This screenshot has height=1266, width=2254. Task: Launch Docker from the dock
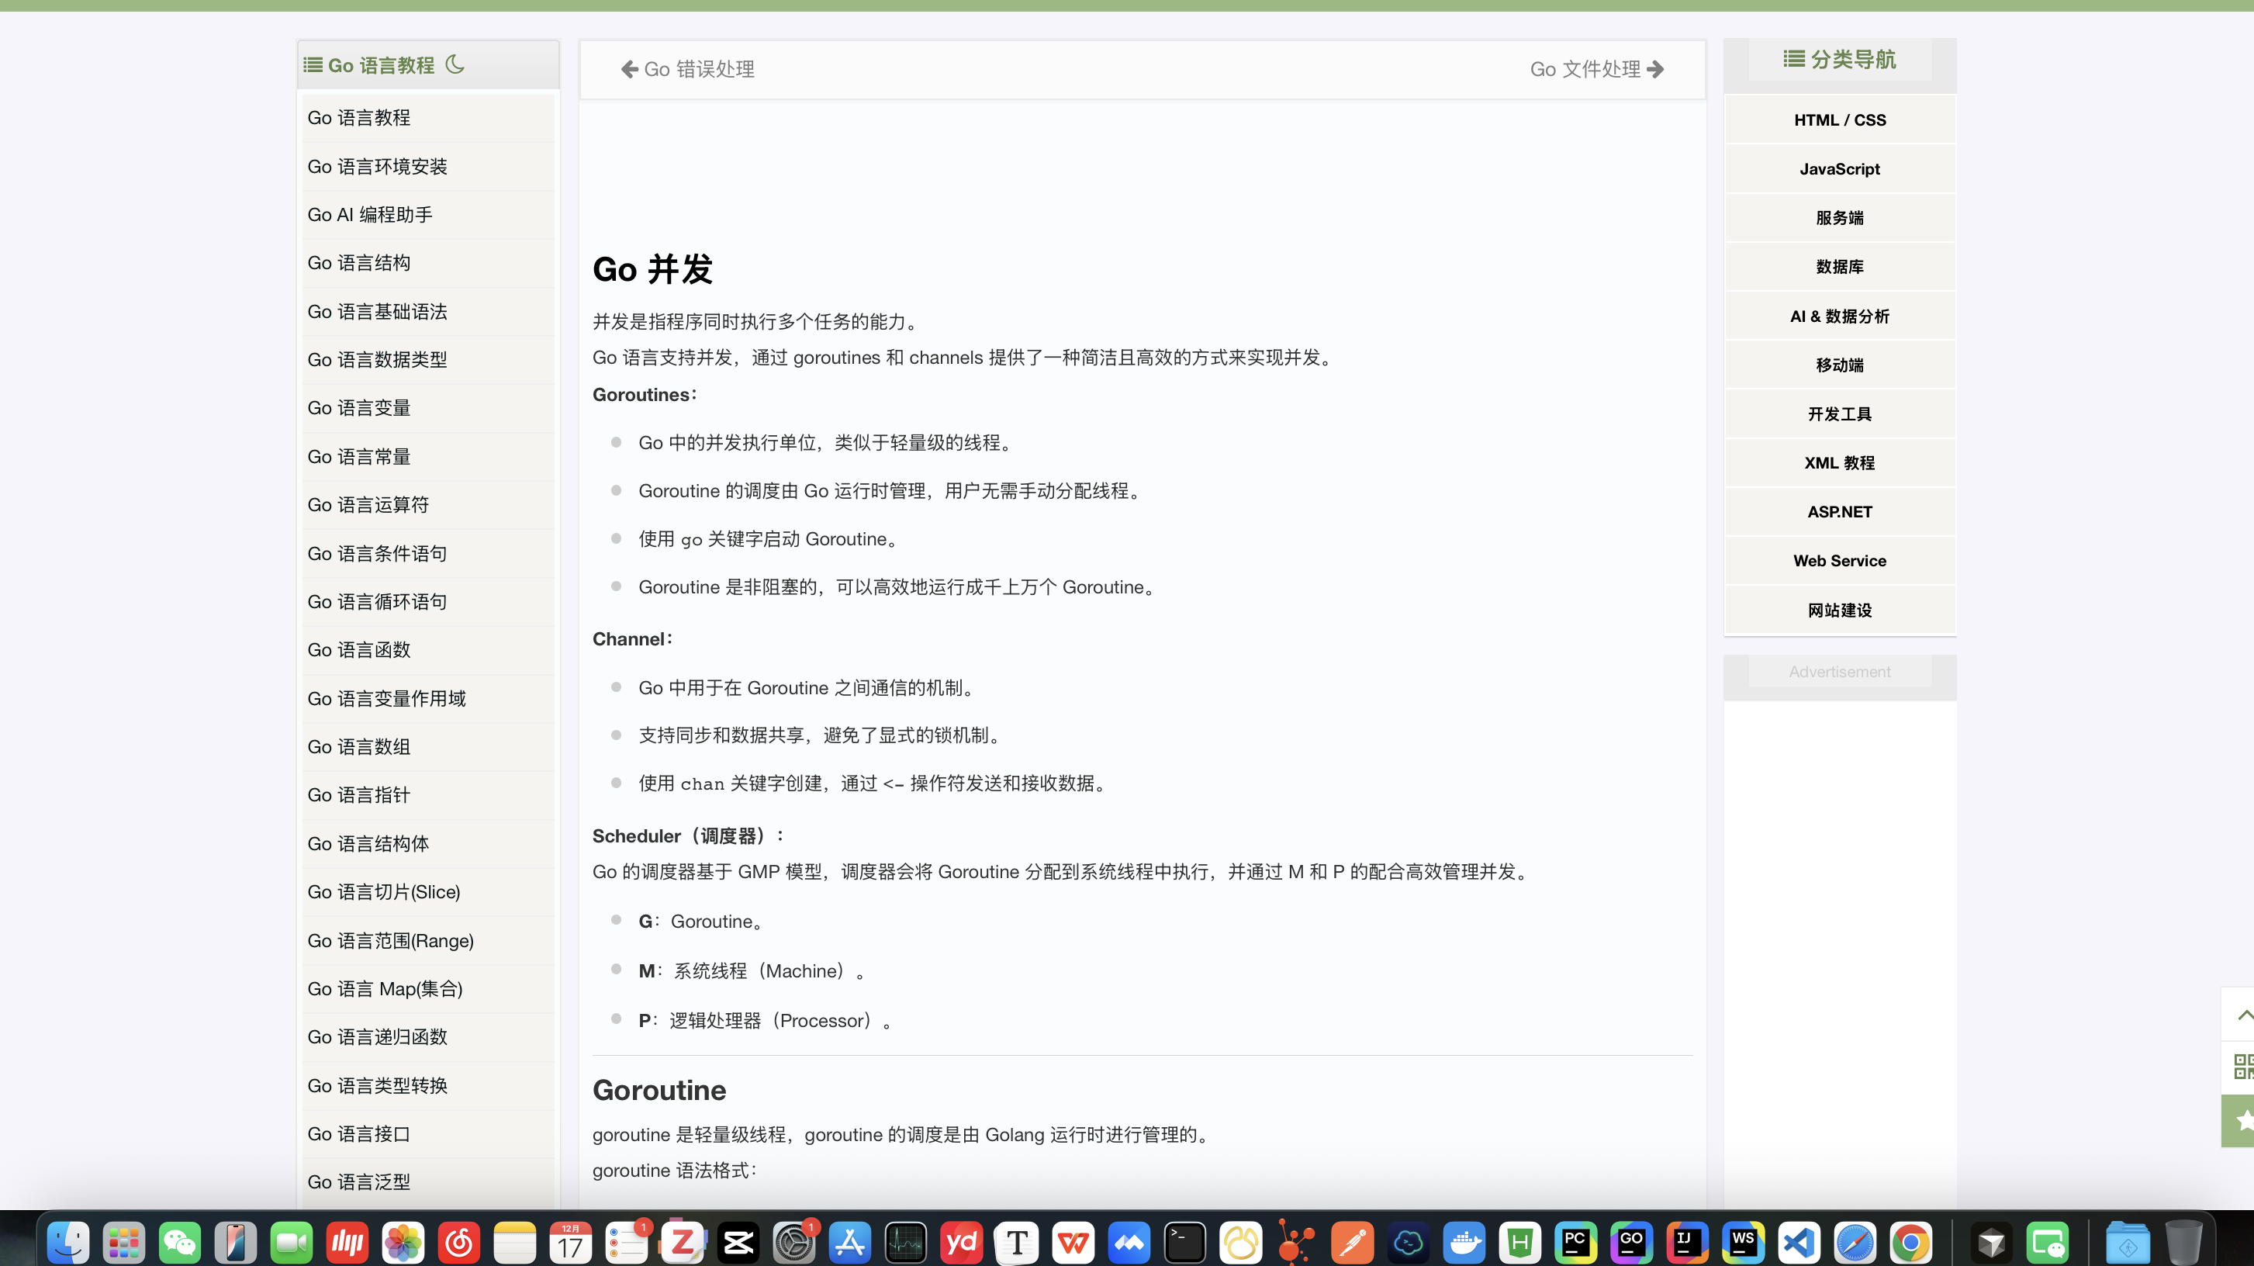(x=1464, y=1241)
